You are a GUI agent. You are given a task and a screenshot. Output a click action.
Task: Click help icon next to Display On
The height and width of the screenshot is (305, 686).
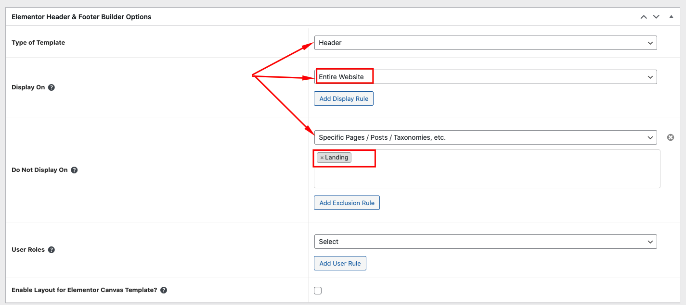pos(52,87)
